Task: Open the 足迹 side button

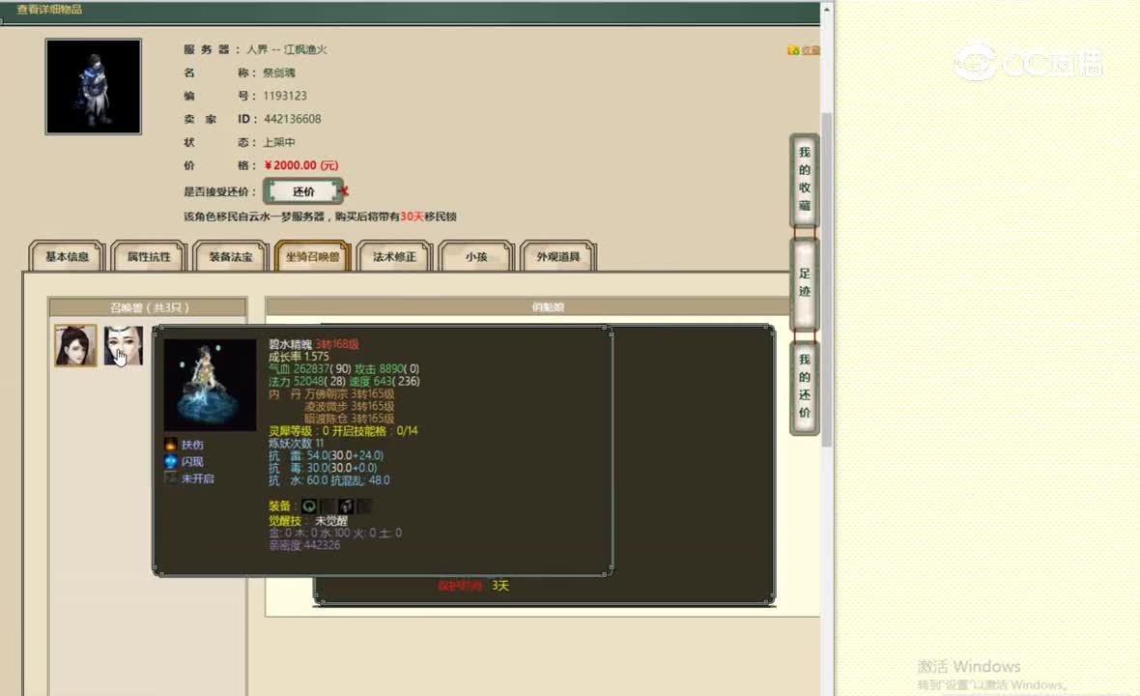Action: 804,283
